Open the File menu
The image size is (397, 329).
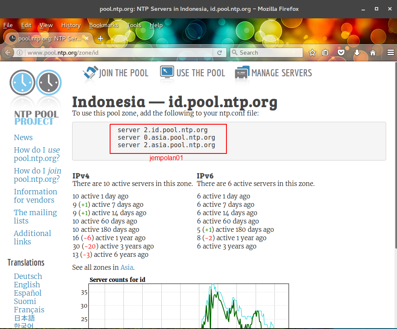tap(8, 25)
